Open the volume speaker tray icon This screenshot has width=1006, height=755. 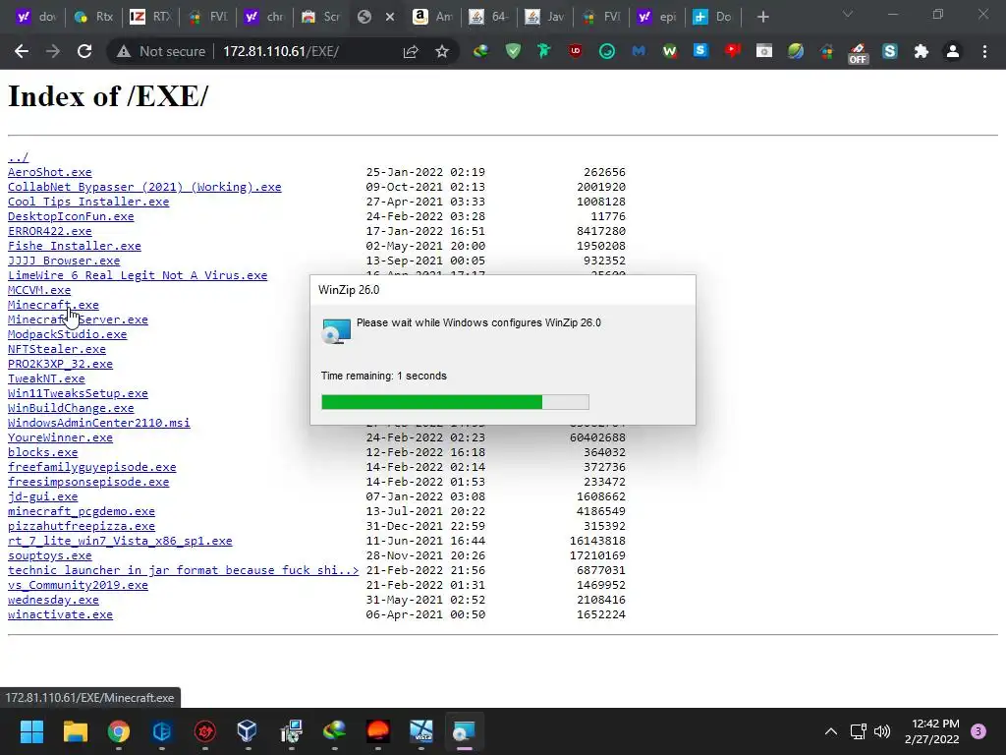pos(883,731)
